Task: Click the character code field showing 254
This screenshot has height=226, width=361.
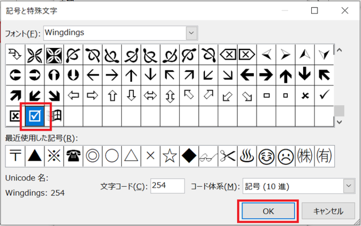Action: 167,186
